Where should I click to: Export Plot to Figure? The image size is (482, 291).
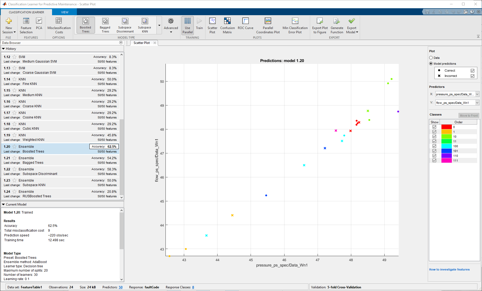click(320, 25)
